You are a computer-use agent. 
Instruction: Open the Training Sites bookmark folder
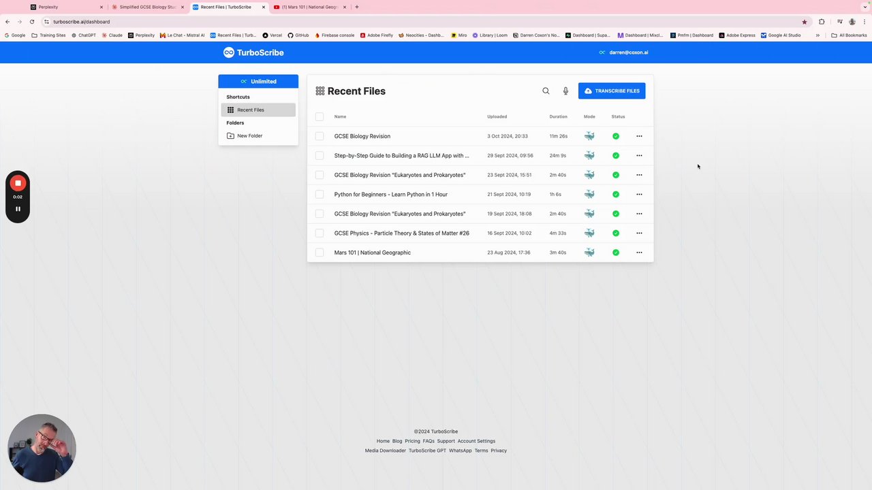[49, 35]
